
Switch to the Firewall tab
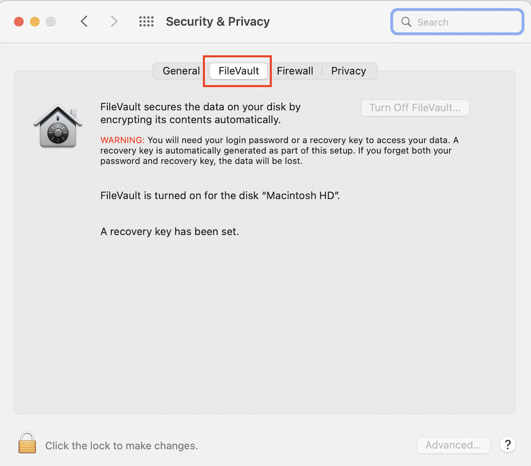pos(295,70)
